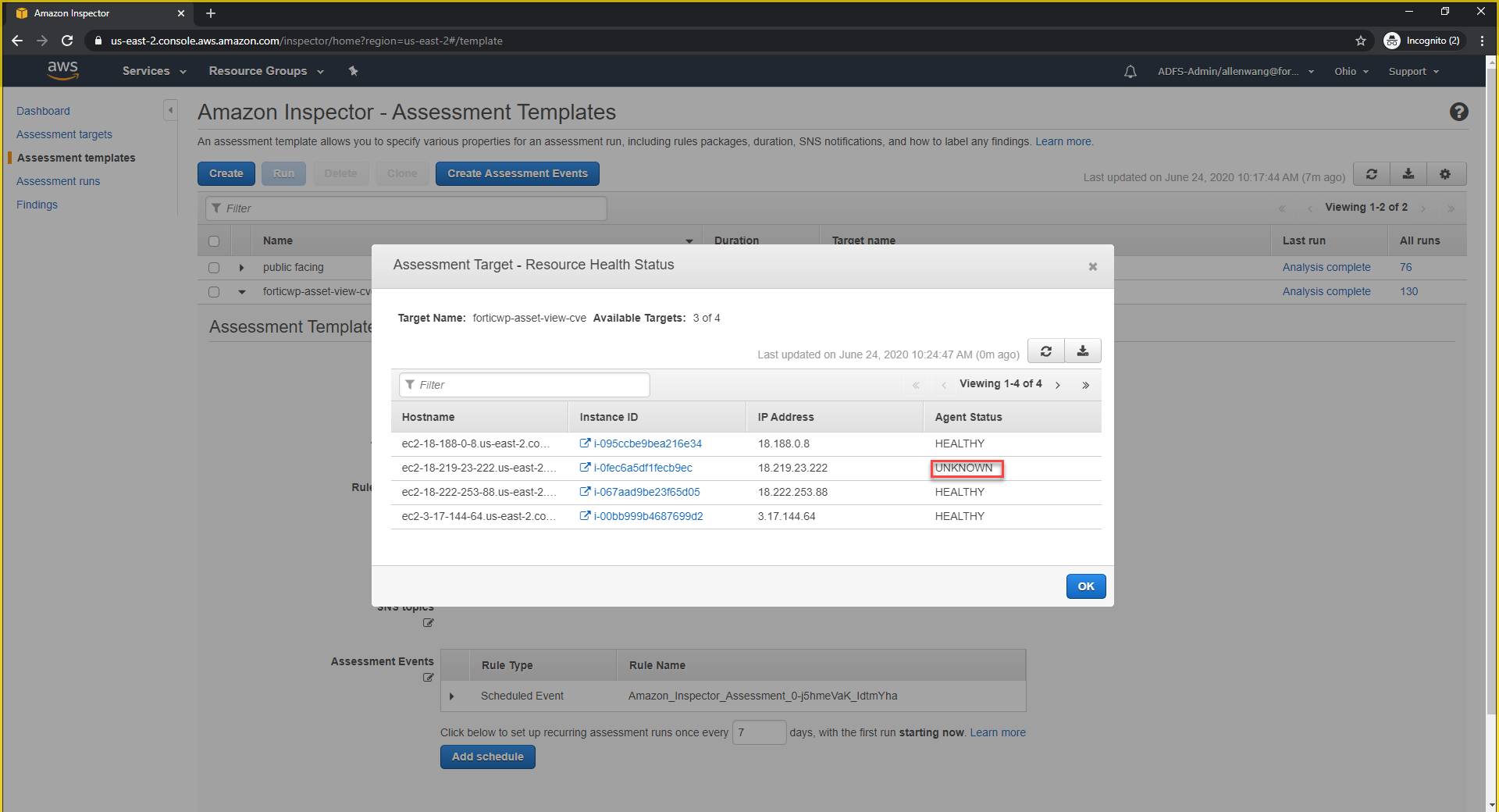This screenshot has width=1499, height=812.
Task: Open the pin shortcut icon in navbar
Action: click(x=353, y=71)
